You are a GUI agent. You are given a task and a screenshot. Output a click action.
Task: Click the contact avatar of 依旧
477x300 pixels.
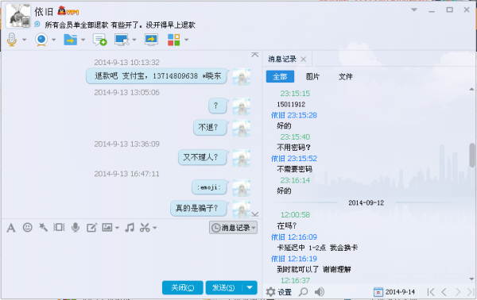[x=18, y=16]
